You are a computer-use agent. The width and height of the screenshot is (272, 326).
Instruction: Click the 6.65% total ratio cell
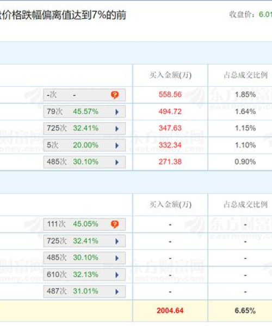tap(245, 311)
